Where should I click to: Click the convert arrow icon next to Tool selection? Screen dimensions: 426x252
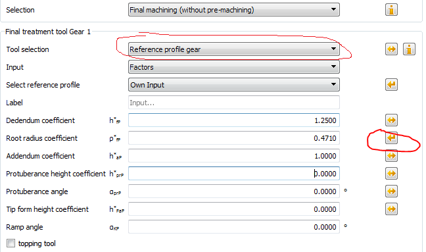[391, 49]
